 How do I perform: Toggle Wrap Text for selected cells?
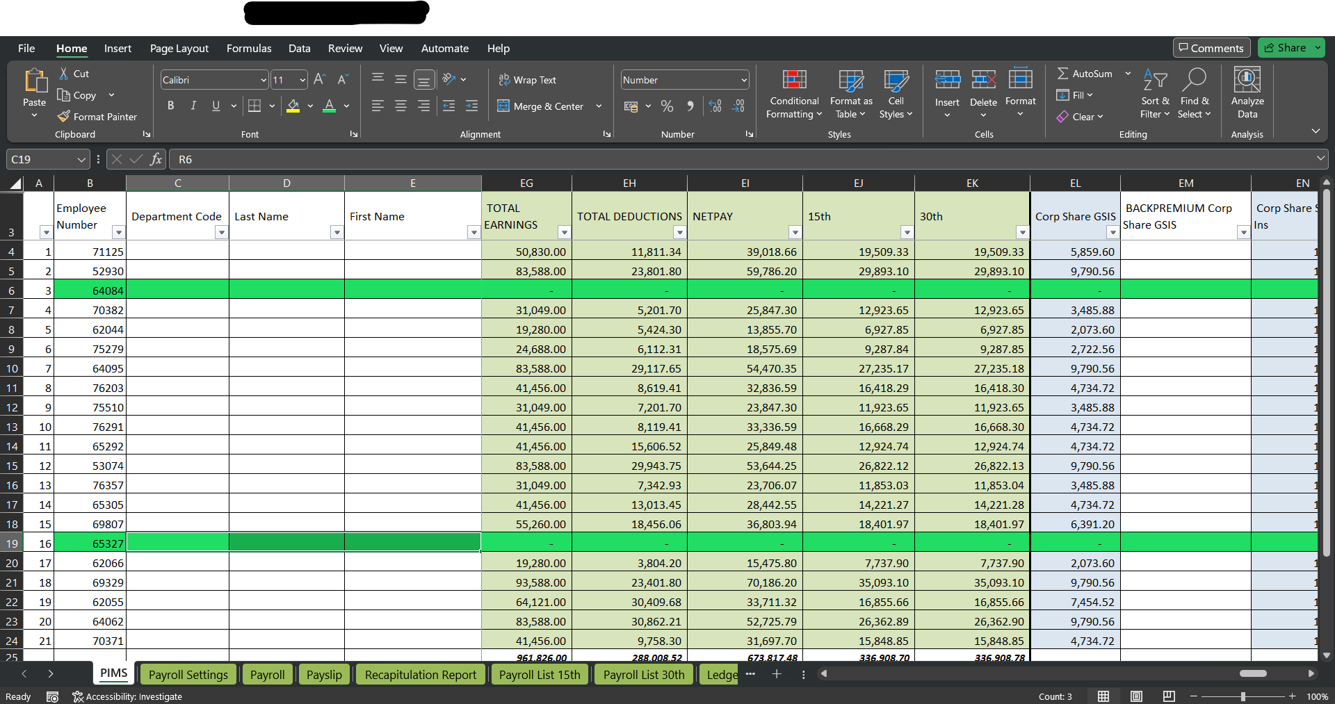[528, 80]
